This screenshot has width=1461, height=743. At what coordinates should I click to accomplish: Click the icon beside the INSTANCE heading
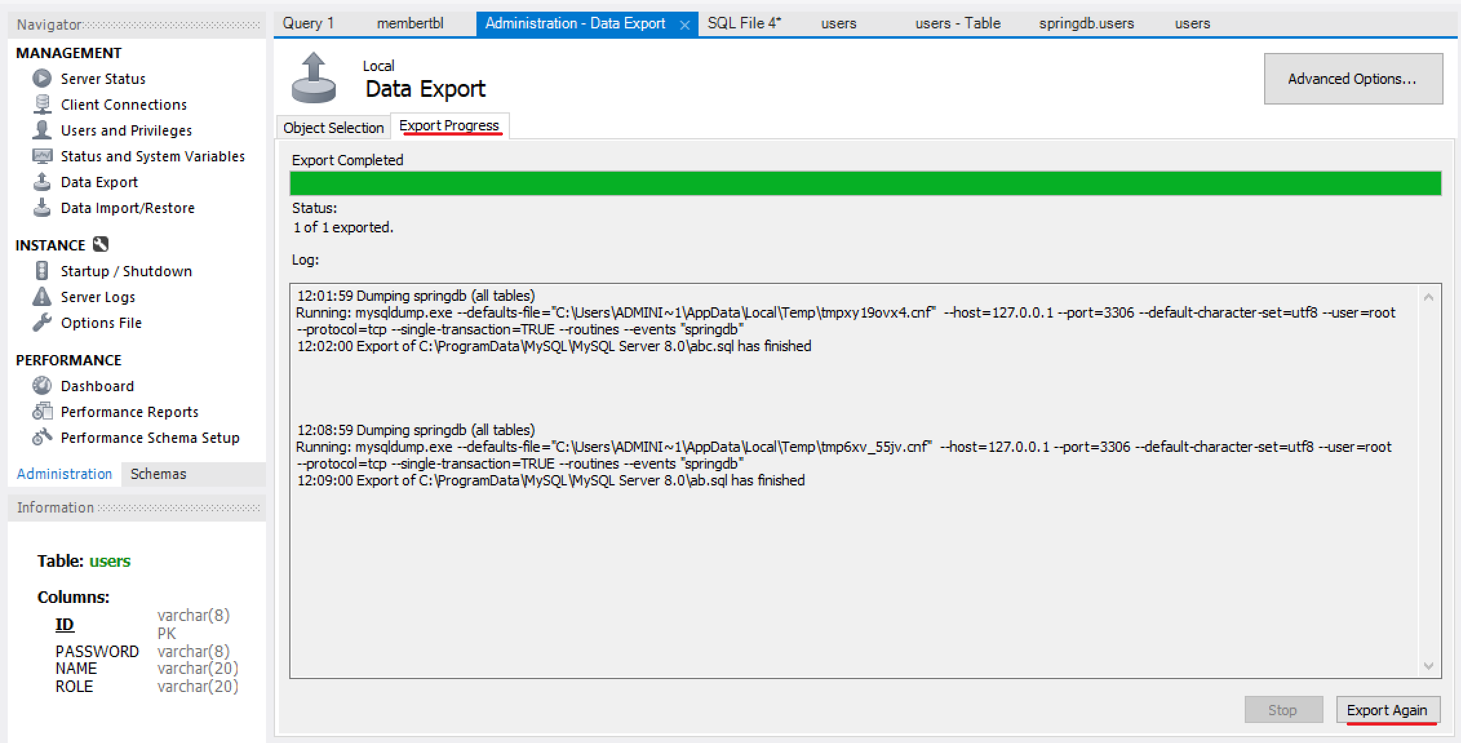(101, 245)
